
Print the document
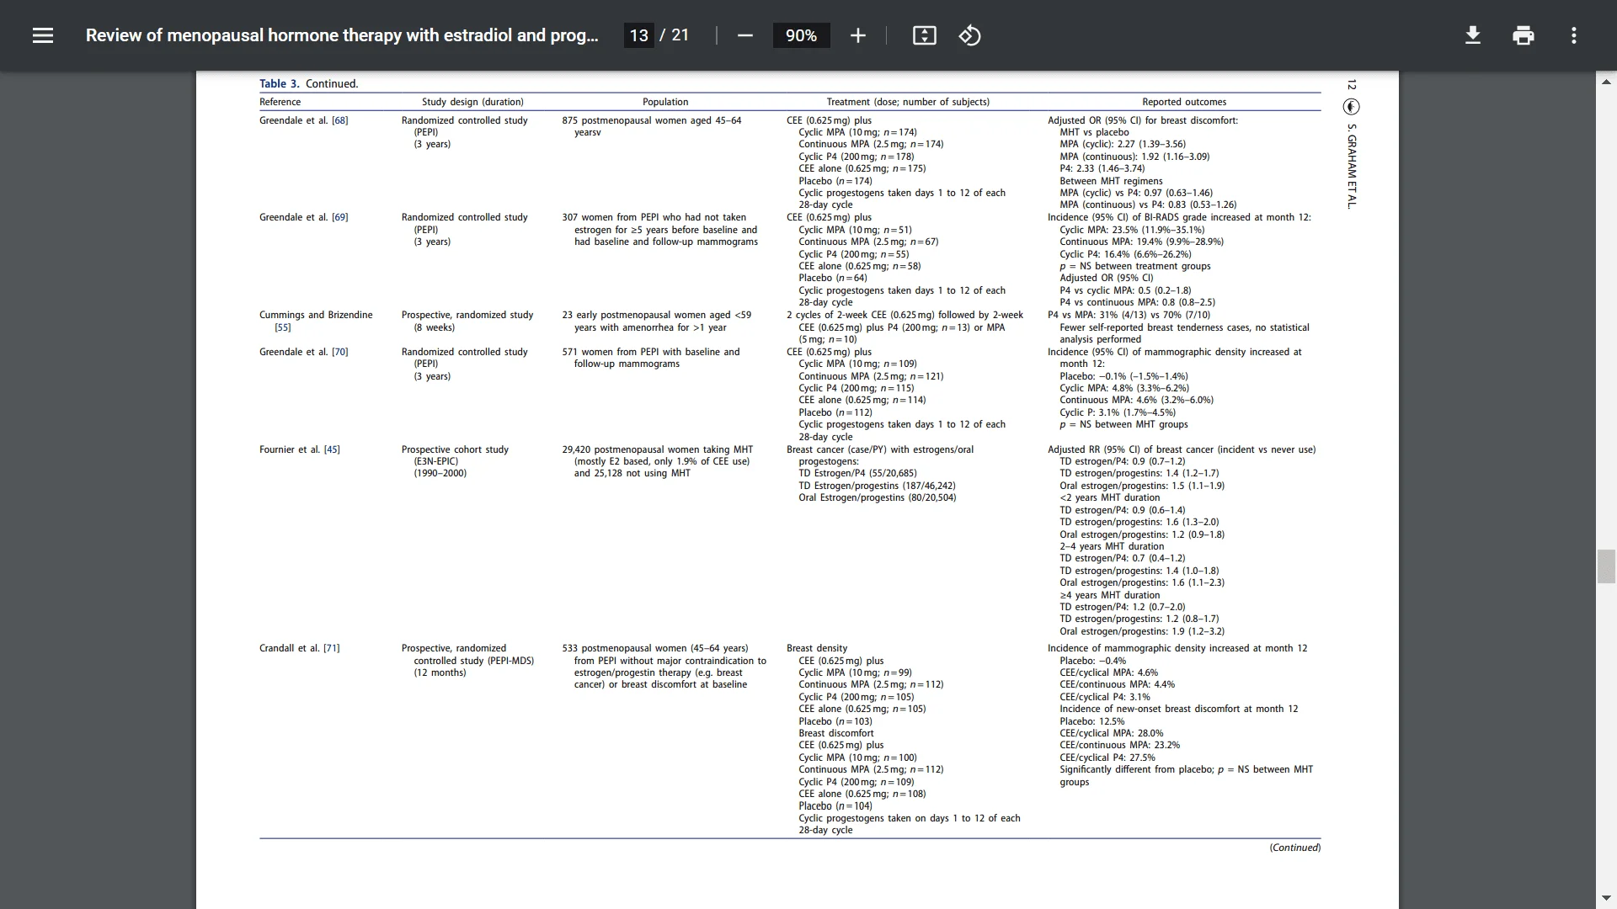pyautogui.click(x=1523, y=35)
